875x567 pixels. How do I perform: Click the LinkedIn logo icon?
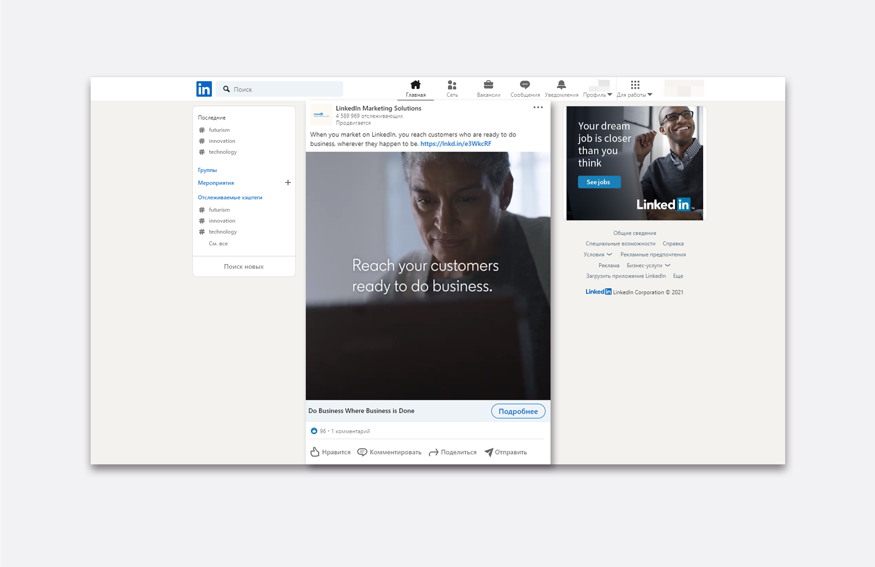pyautogui.click(x=204, y=89)
